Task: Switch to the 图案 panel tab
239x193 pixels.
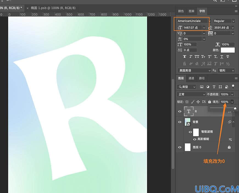Action: 191,11
